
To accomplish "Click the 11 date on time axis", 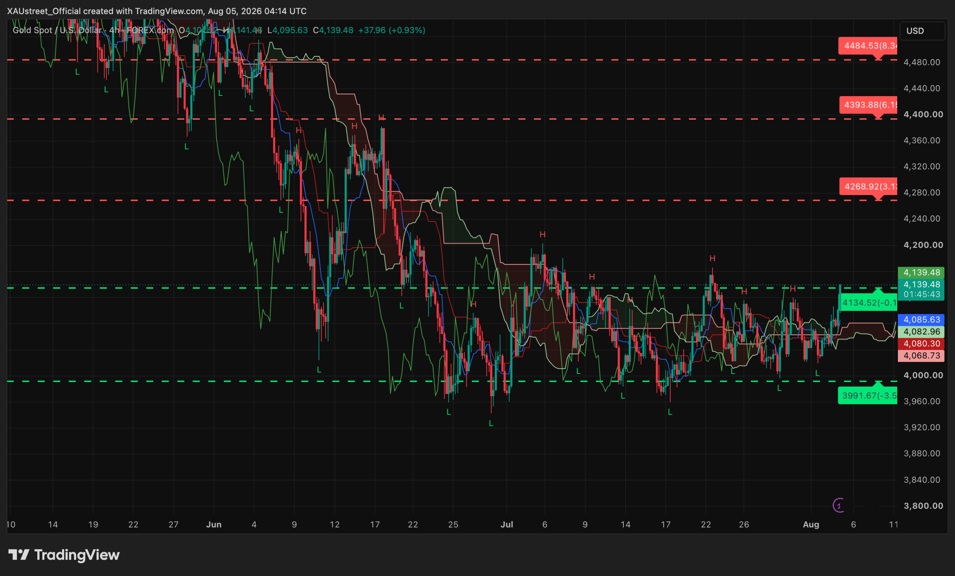I will [x=893, y=525].
